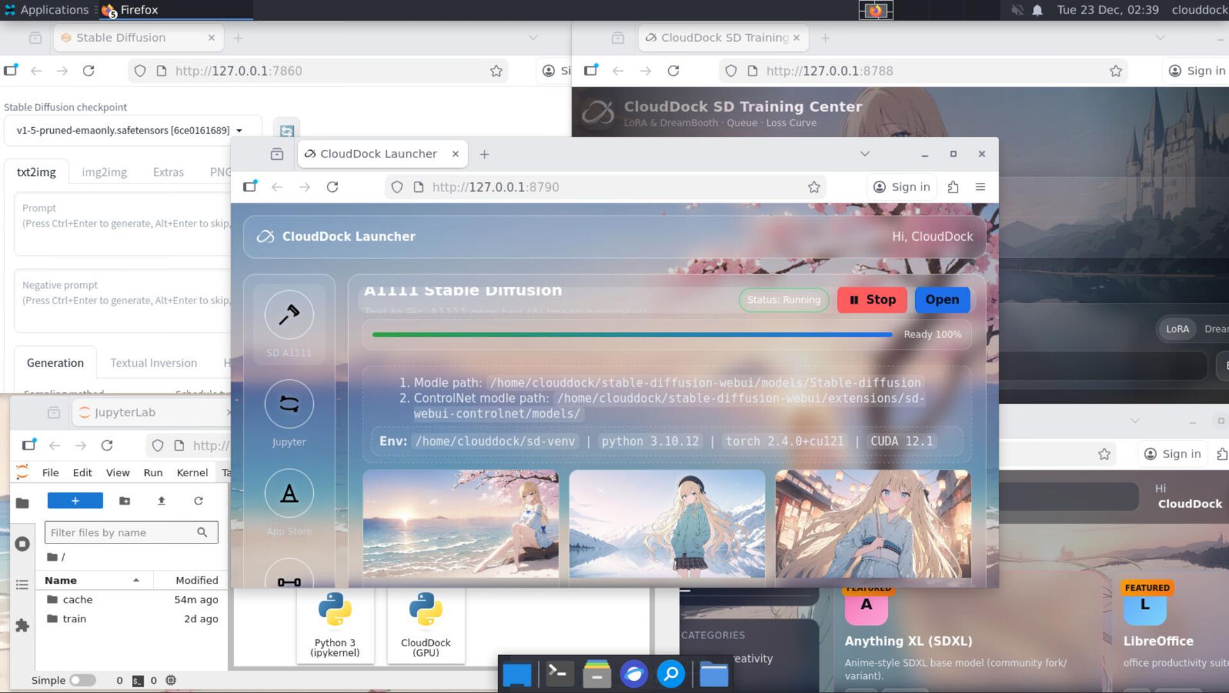Open the Kernel menu in JupyterLab
1229x693 pixels.
(x=192, y=472)
